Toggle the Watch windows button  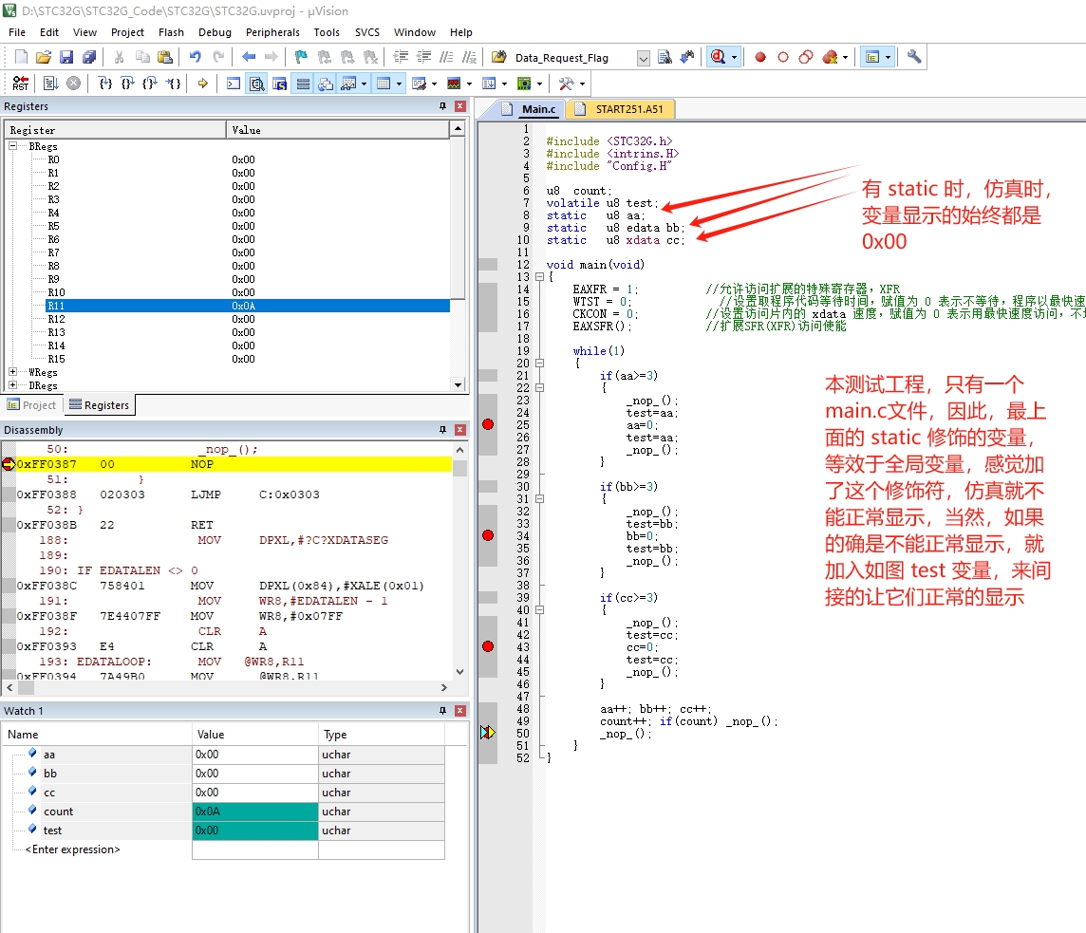coord(348,84)
